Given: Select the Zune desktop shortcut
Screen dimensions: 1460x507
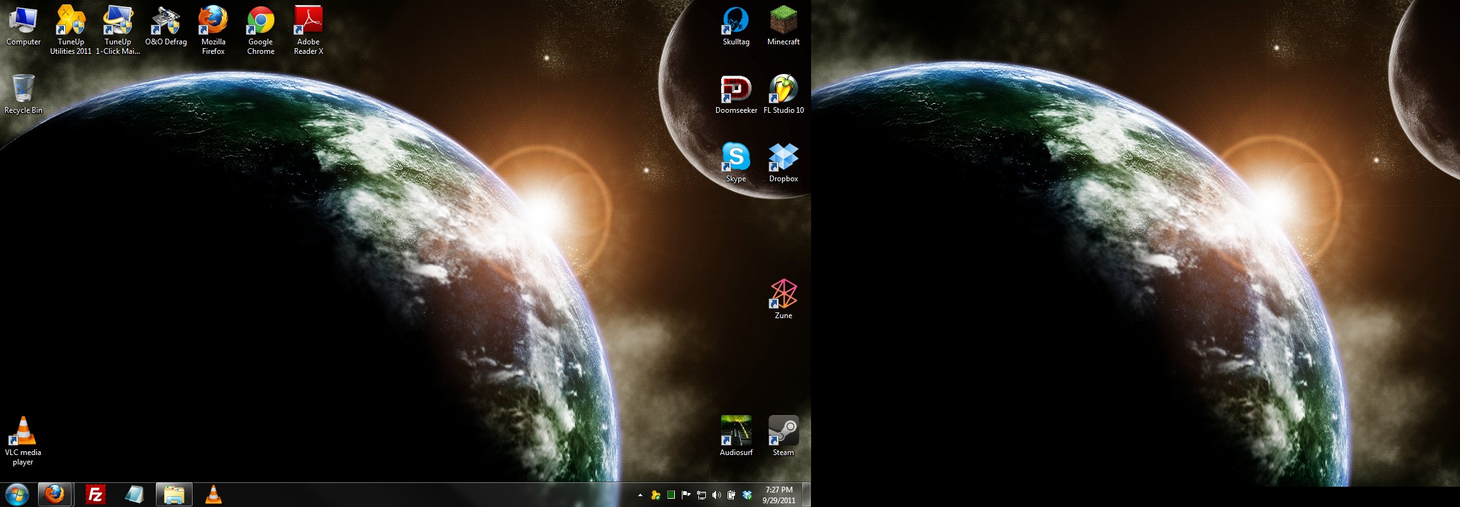Looking at the screenshot, I should pos(783,295).
